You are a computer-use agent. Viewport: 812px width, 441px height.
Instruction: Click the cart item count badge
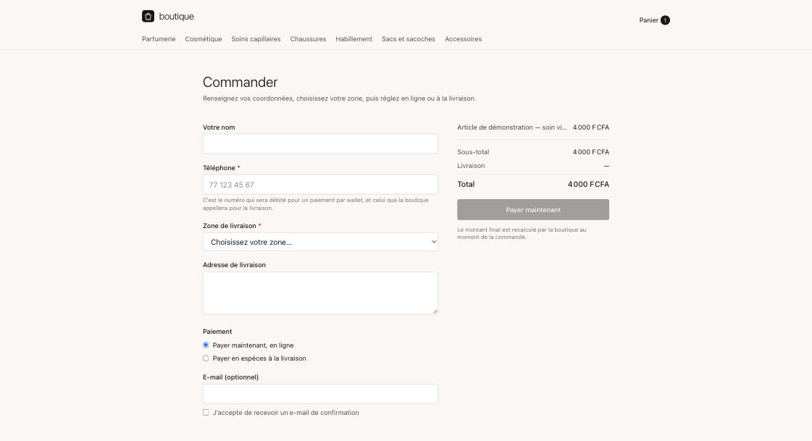coord(665,20)
